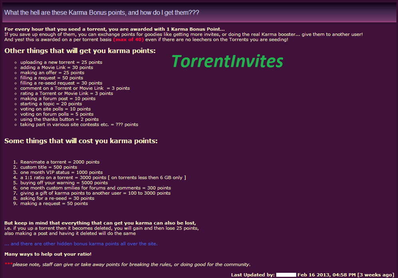This screenshot has width=398, height=278.
Task: Click 'using the thanks button = 2 points'
Action: (59, 120)
